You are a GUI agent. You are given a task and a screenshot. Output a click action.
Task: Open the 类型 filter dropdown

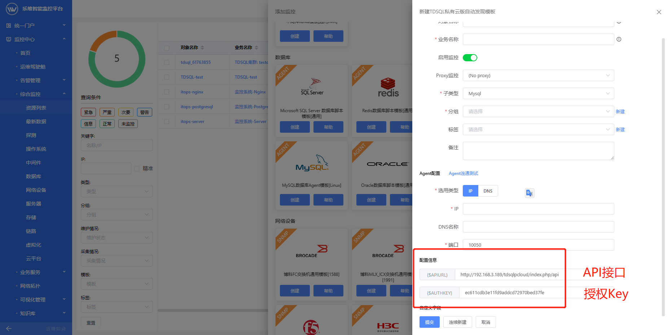pyautogui.click(x=117, y=191)
